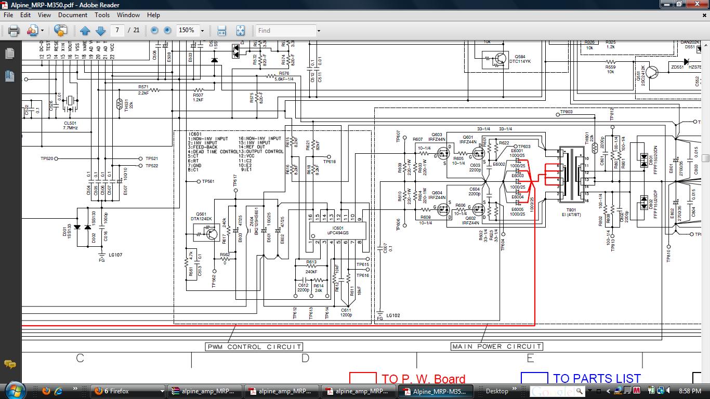Open the comments speech bubble icon
Viewport: 710px width, 399px height.
(9, 364)
